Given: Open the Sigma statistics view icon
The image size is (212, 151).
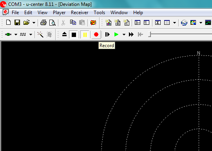Looking at the screenshot, I should (x=158, y=22).
